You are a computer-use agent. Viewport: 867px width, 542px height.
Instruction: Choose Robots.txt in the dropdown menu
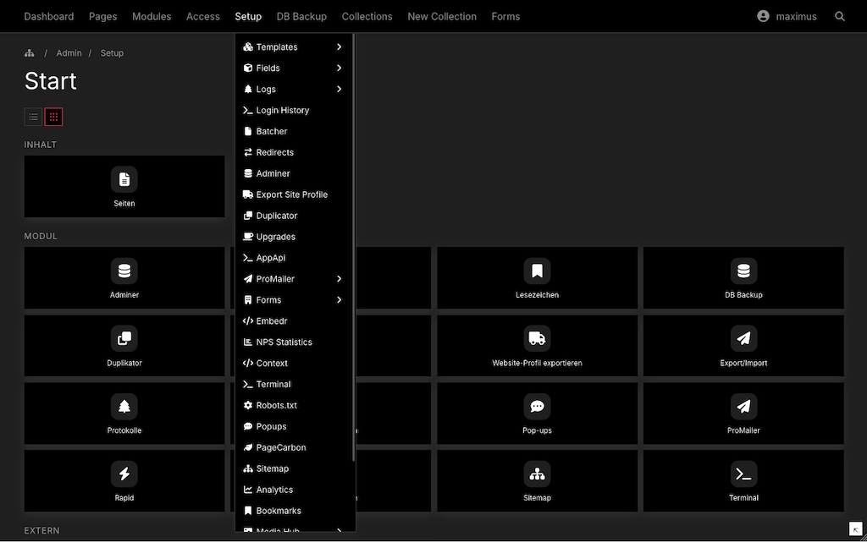276,406
